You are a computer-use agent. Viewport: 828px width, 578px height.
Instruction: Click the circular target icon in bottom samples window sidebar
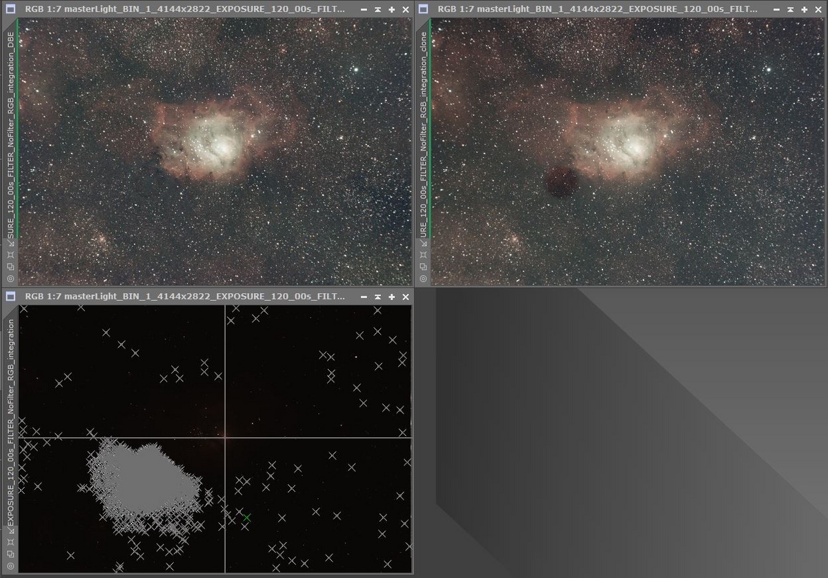10,565
